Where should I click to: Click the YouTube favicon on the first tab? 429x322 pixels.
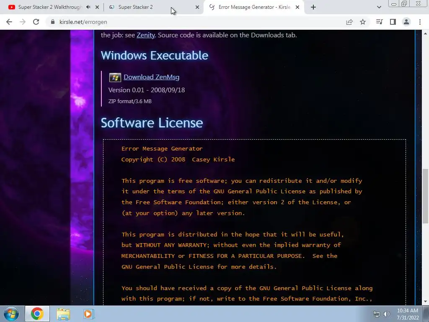11,7
